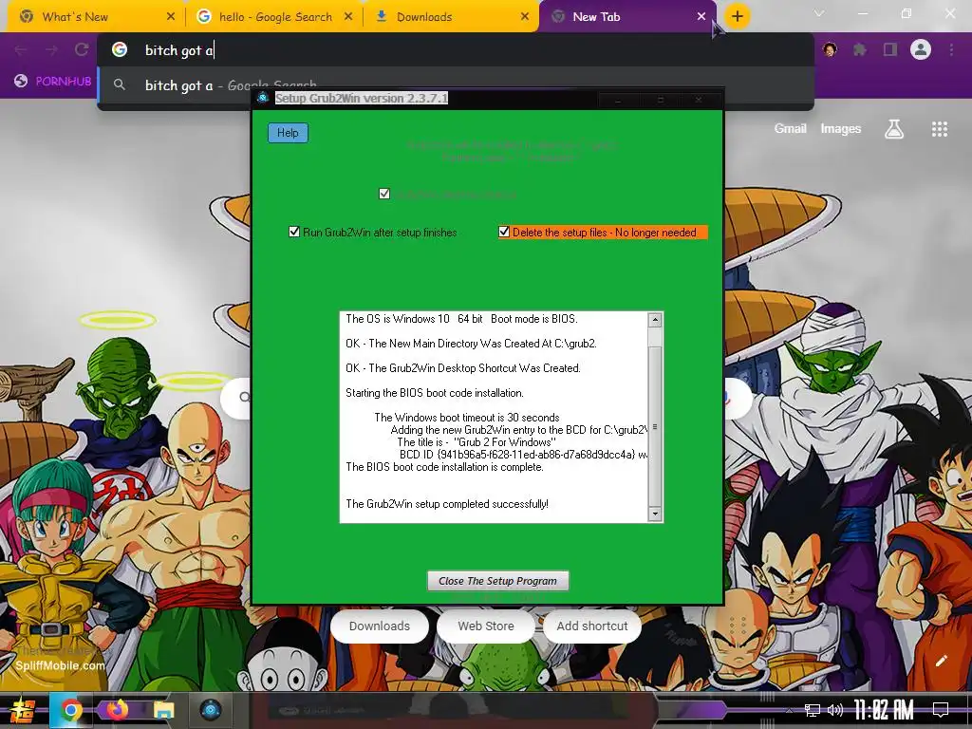Open the notification center icon
The height and width of the screenshot is (729, 972).
tap(941, 710)
